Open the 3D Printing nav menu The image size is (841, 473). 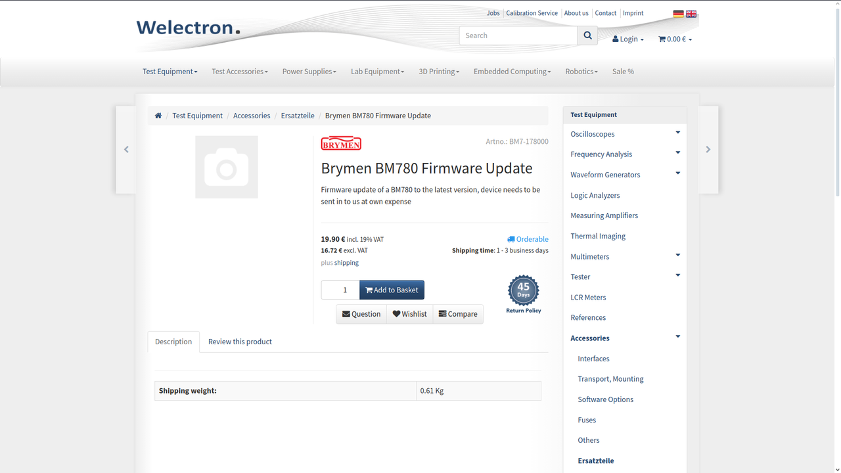[x=439, y=72]
